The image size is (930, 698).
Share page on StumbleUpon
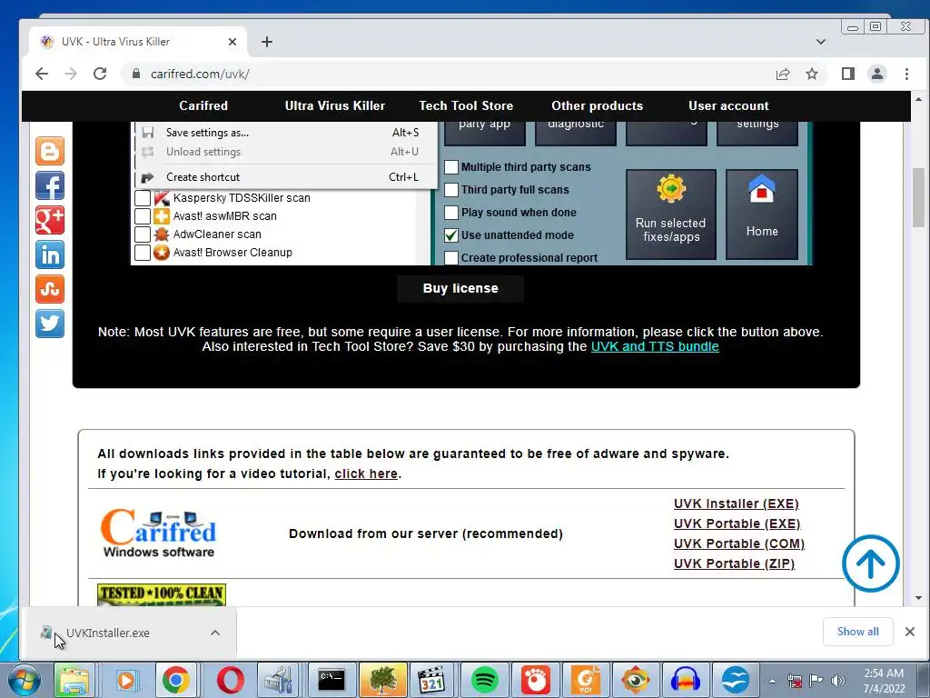(x=50, y=289)
